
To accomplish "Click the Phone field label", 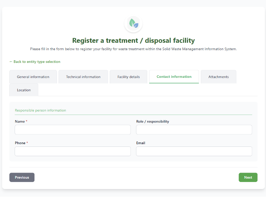I will pos(20,143).
